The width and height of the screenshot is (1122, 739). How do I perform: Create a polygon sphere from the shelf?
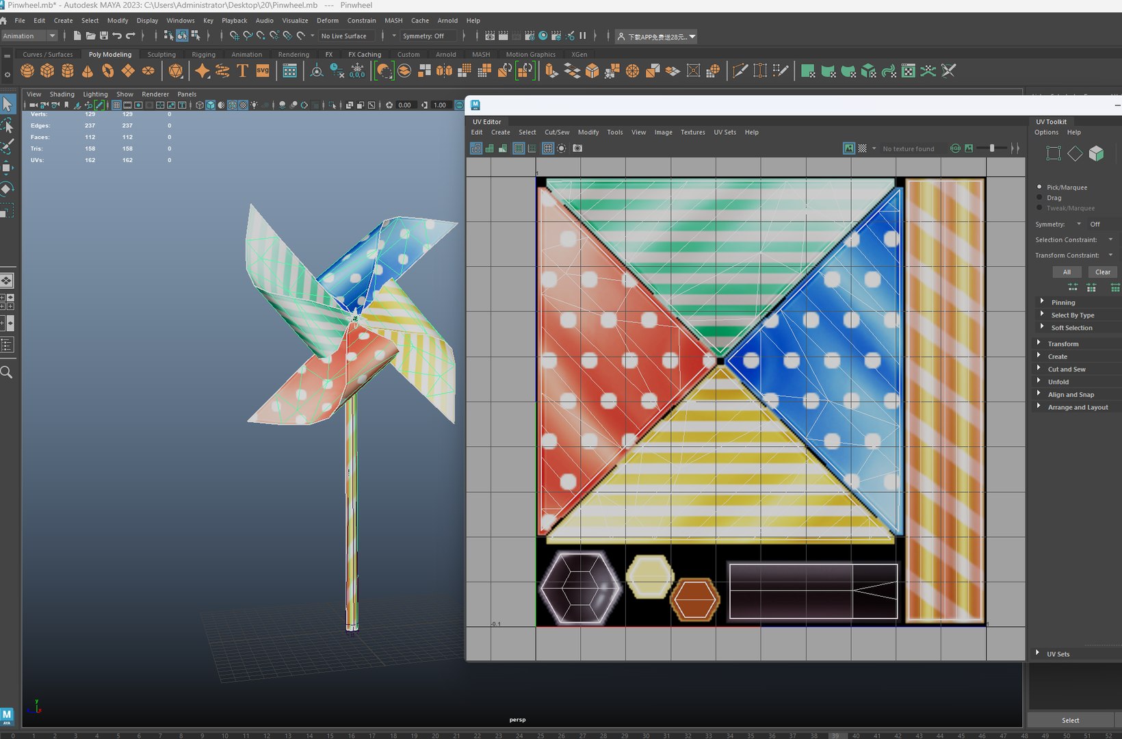27,70
